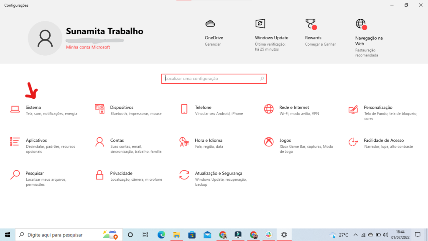
Task: Open Rede e Internet globe icon
Action: pos(269,109)
